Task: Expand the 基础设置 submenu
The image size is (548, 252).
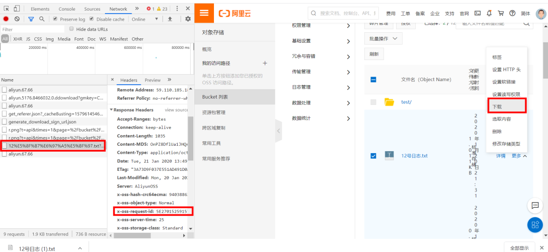Action: pos(320,41)
